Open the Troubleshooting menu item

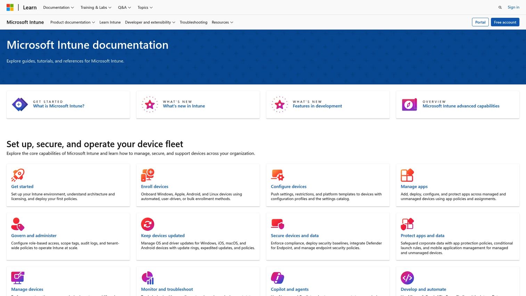(194, 22)
